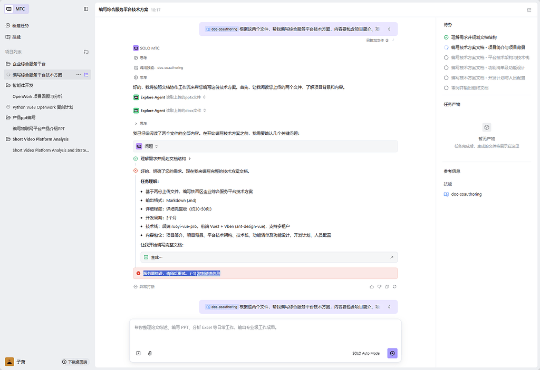Select the OpenWork 项目回顾与分析 task
This screenshot has width=540, height=370.
point(37,96)
